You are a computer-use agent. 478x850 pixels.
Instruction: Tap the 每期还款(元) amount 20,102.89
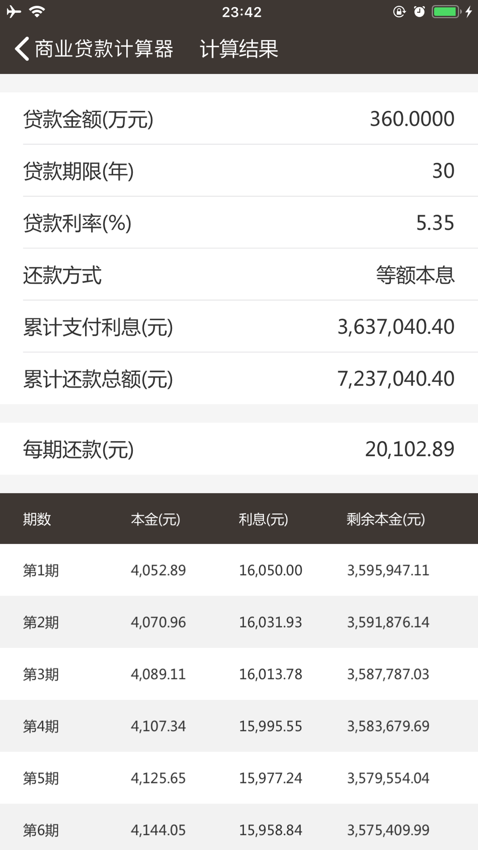point(410,449)
